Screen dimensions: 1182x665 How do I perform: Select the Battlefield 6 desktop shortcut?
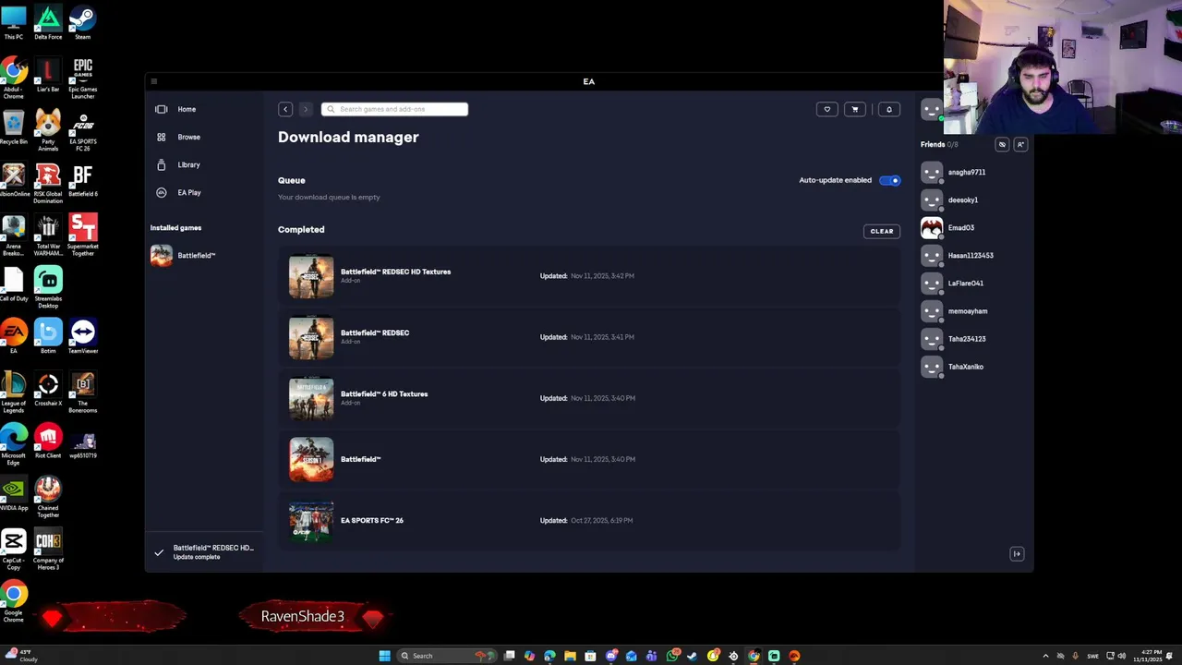point(82,180)
